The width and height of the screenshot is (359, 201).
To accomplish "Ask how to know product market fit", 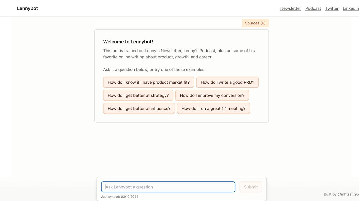I will [x=149, y=82].
